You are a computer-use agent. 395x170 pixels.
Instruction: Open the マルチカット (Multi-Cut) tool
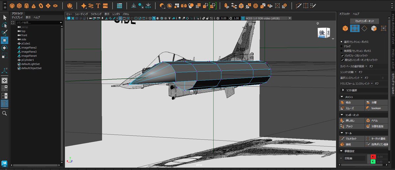pyautogui.click(x=352, y=139)
